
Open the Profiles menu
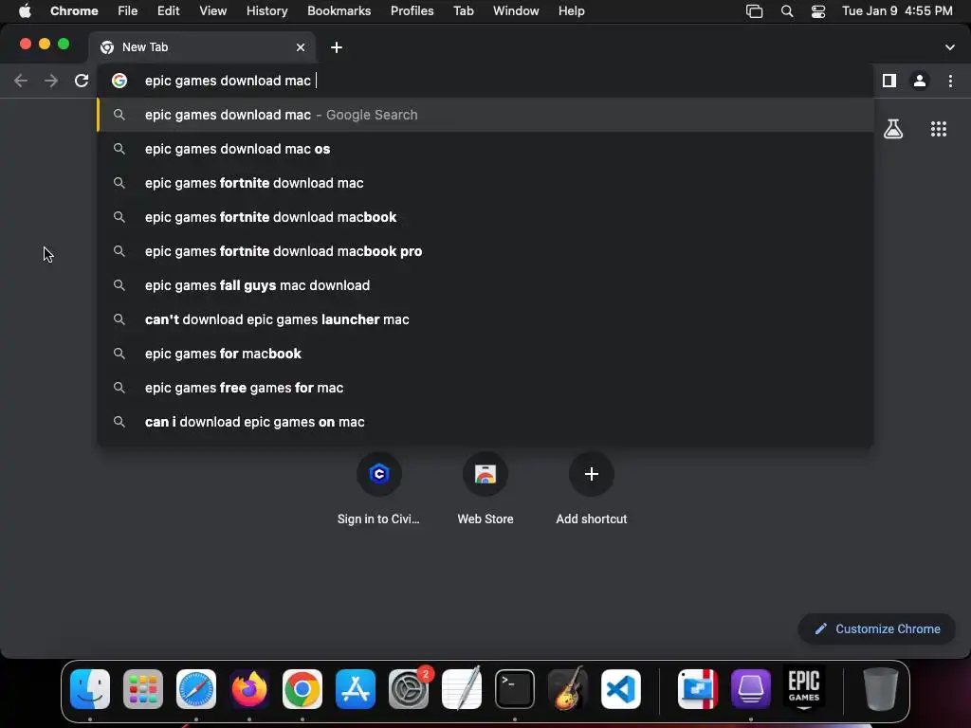coord(412,11)
